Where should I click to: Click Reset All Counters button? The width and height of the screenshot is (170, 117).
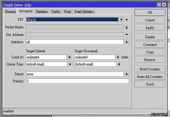150,77
